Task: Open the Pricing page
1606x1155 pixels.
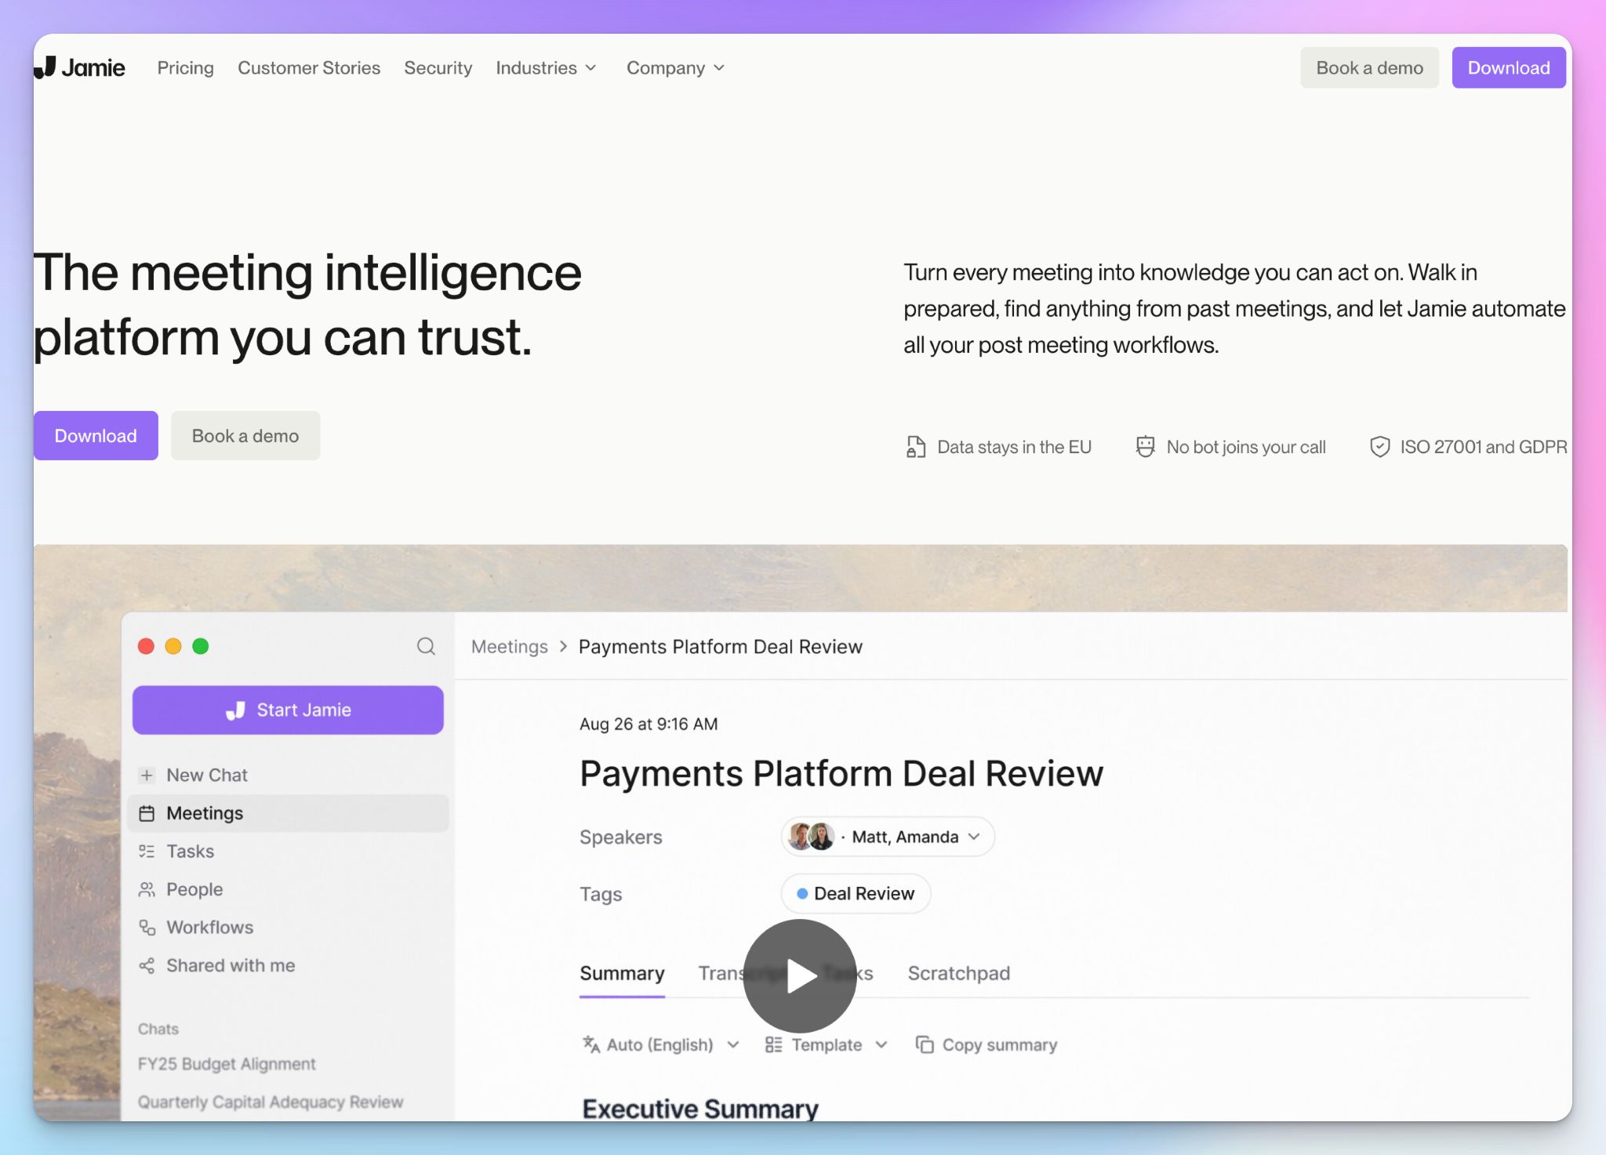Action: click(x=185, y=67)
